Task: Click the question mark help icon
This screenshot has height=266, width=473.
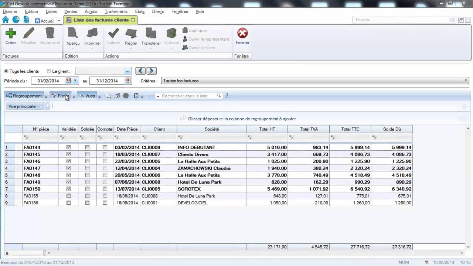Action: click(227, 96)
